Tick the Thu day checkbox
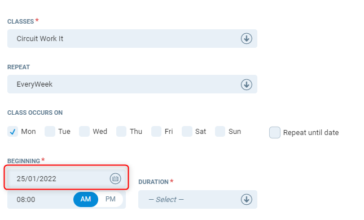This screenshot has width=364, height=220. pos(121,132)
